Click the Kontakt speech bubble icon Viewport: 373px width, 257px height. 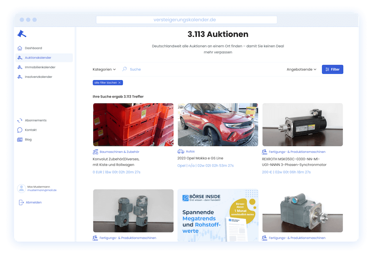(20, 130)
